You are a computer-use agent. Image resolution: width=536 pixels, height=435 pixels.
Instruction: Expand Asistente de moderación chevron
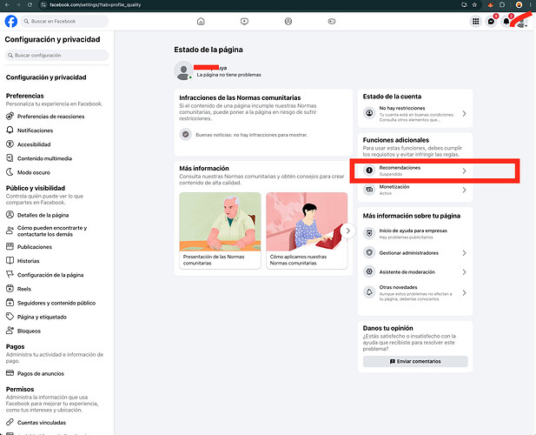464,272
